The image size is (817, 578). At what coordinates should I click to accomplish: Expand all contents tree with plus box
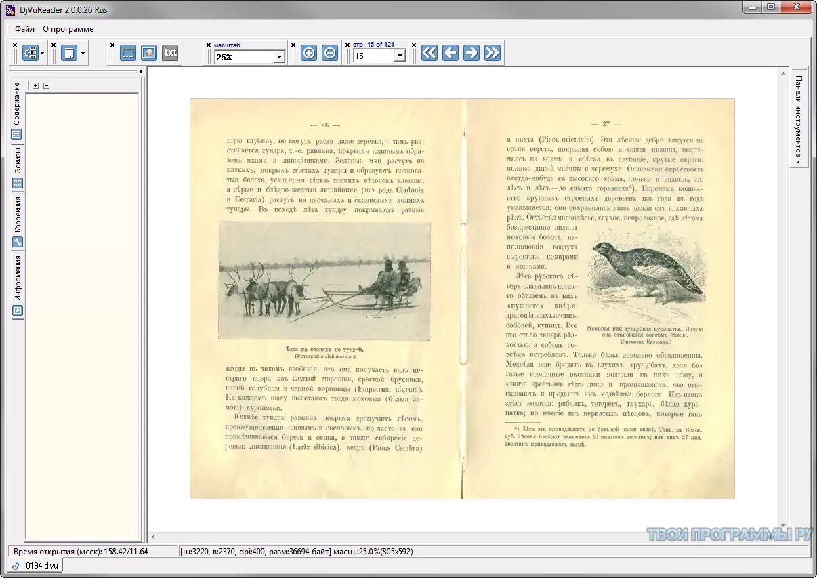(x=36, y=85)
